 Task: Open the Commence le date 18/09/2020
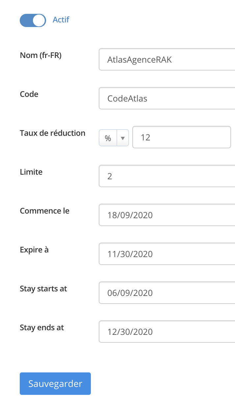(167, 215)
